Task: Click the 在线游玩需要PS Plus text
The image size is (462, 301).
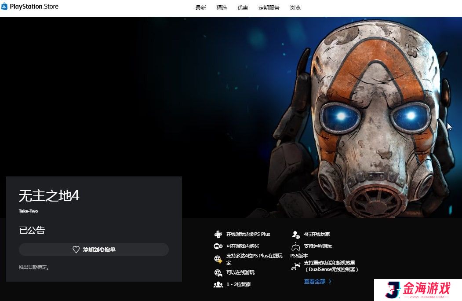Action: tap(248, 234)
